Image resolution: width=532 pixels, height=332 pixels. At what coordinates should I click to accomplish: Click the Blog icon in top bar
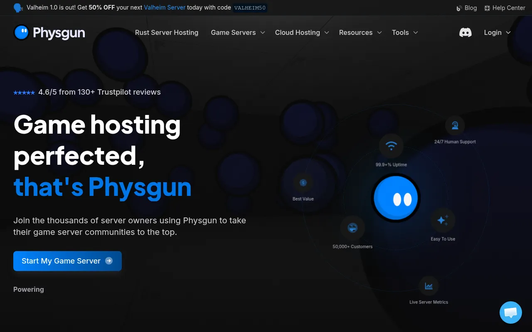coord(459,8)
